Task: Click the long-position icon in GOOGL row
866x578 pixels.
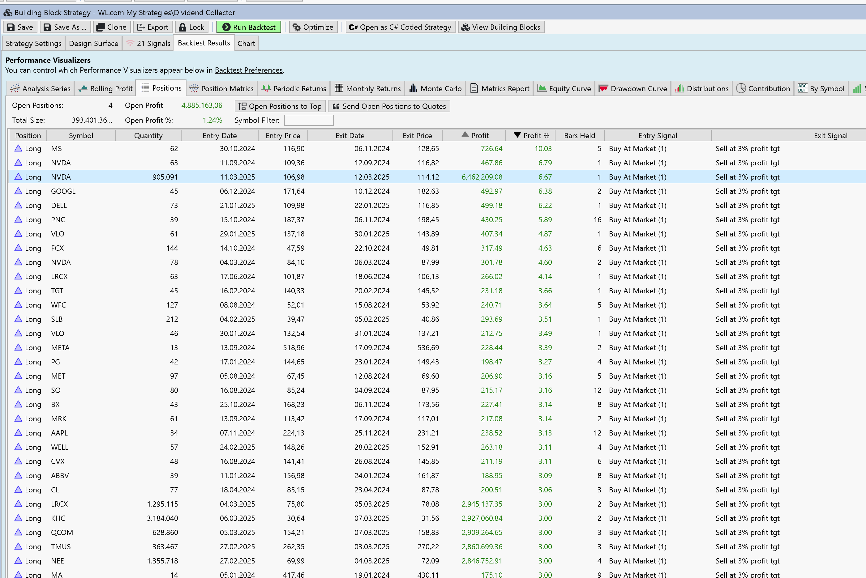Action: [18, 191]
